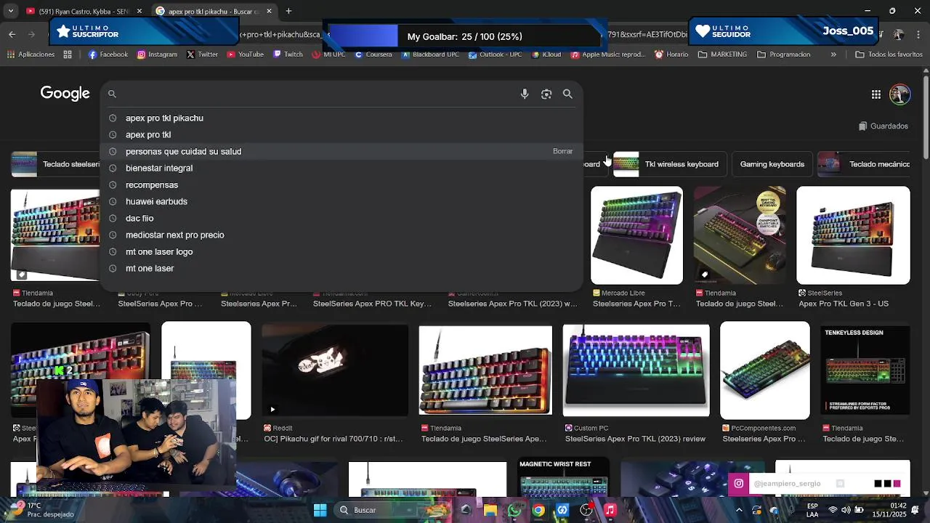Close the YouTube Ryan Castro tab
This screenshot has width=930, height=523.
tap(139, 11)
